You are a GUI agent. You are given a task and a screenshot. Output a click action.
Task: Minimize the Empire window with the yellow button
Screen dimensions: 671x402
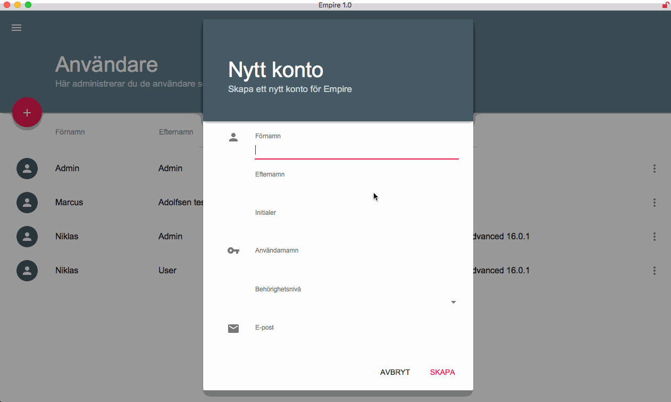point(18,5)
